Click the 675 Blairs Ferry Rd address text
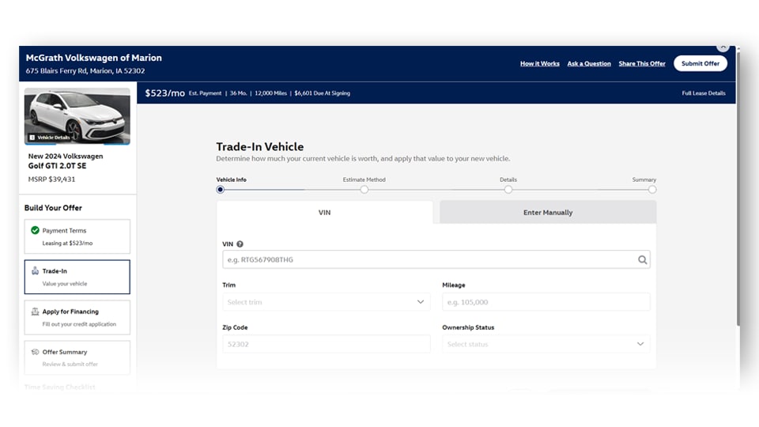This screenshot has height=427, width=759. pos(85,70)
